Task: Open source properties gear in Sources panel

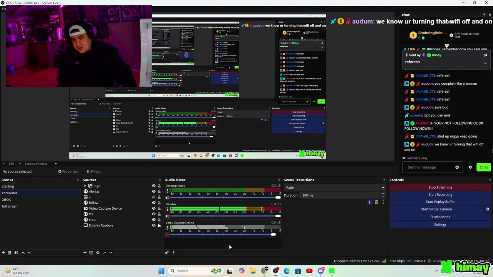Action: (x=97, y=253)
